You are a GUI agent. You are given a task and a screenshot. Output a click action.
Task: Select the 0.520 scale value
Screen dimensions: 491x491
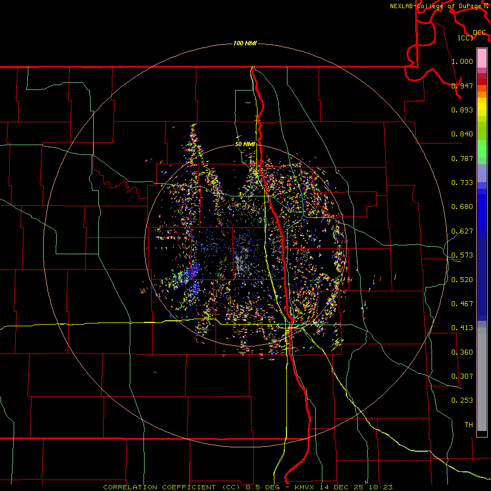(462, 280)
